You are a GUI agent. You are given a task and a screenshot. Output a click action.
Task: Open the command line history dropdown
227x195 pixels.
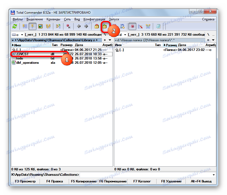[214, 175]
